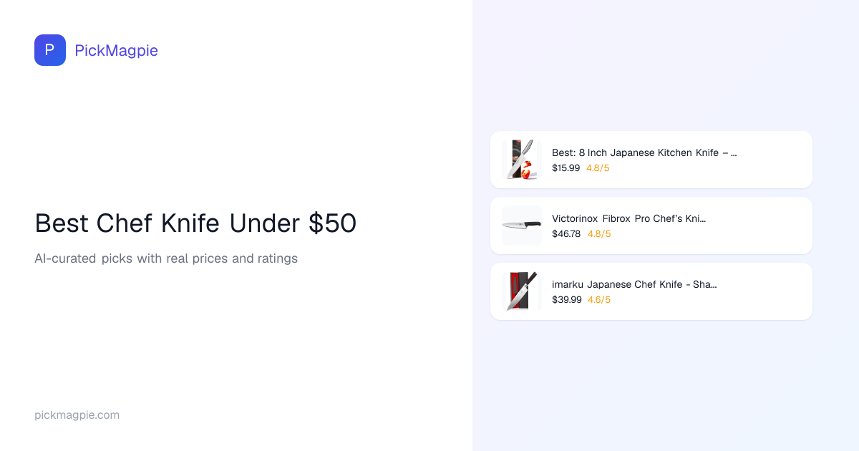859x451 pixels.
Task: Open the 'Best: 8 Inch Japanese Kitchen Knife' title
Action: (644, 152)
